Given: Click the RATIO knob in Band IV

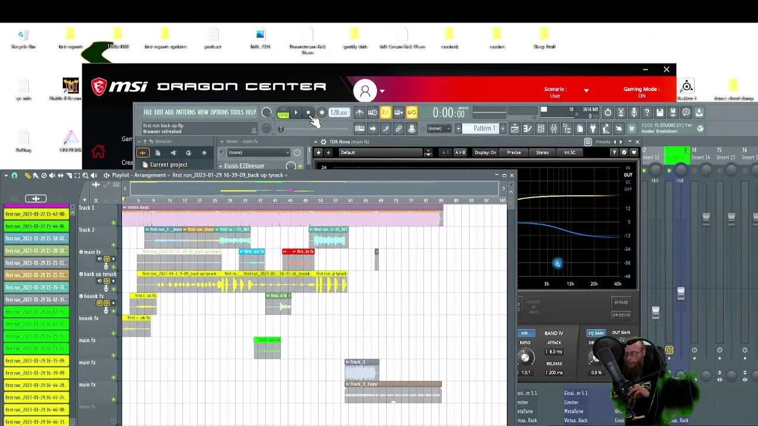Looking at the screenshot, I should pyautogui.click(x=525, y=357).
